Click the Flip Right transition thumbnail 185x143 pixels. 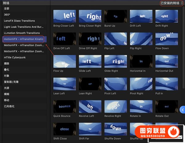point(141,39)
